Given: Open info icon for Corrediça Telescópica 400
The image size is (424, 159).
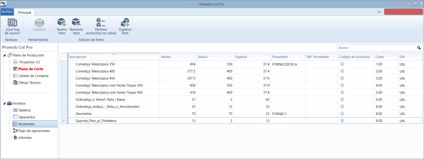Looking at the screenshot, I should click(x=342, y=71).
